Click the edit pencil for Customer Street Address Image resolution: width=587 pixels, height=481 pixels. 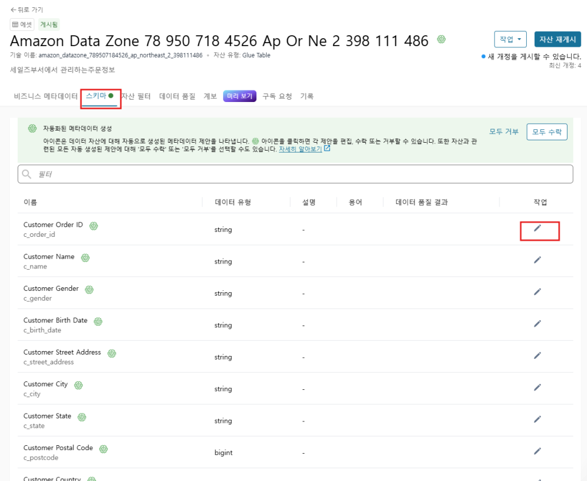[537, 355]
